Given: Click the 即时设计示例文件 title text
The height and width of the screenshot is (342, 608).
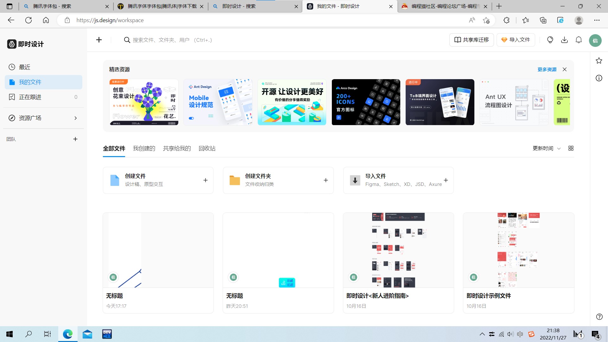Looking at the screenshot, I should point(489,296).
